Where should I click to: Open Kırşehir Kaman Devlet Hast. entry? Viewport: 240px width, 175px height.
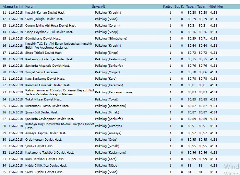click(45, 12)
